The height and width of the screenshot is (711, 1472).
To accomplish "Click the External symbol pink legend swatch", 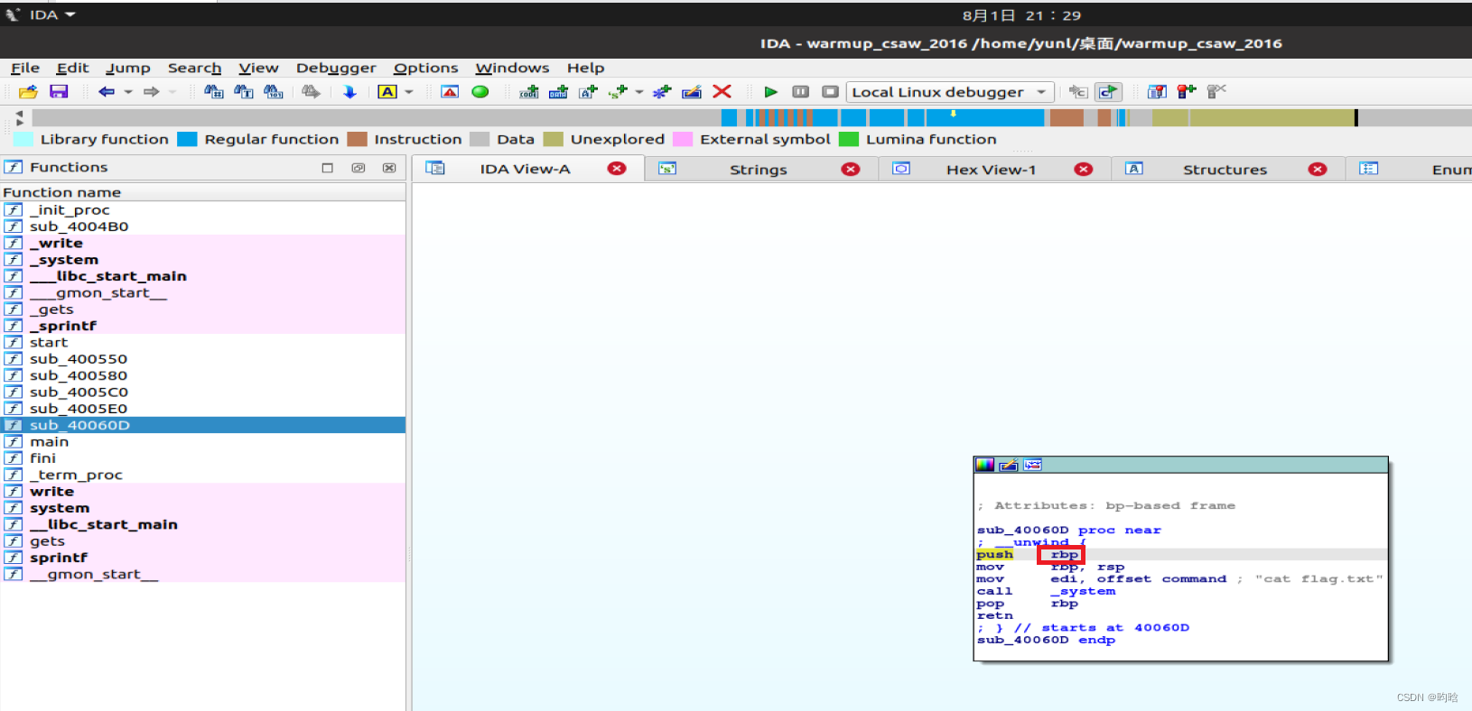I will [683, 139].
